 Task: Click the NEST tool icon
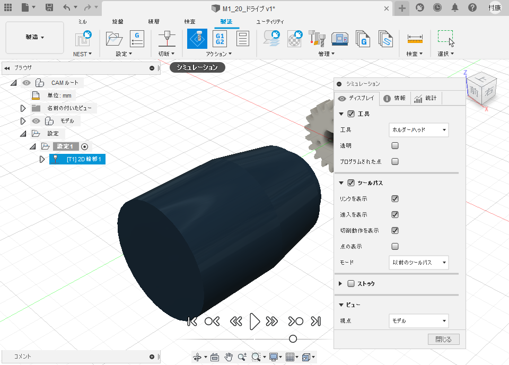point(83,39)
